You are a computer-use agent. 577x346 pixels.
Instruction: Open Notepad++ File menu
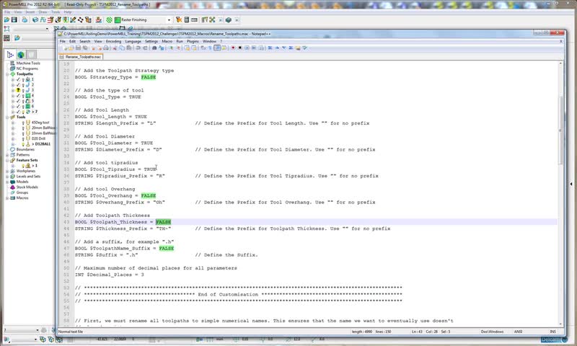click(x=63, y=41)
